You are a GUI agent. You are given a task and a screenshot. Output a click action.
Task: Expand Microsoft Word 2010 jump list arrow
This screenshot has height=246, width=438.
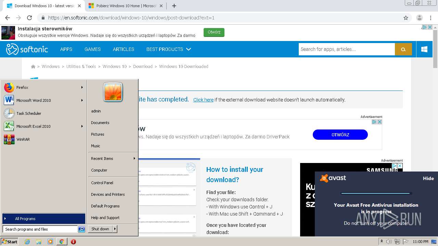[82, 100]
